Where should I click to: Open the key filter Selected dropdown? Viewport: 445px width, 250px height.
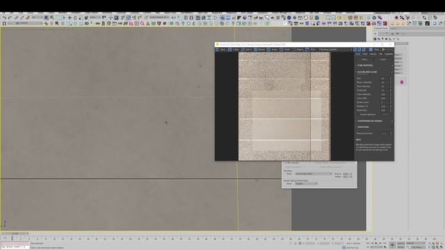[415, 243]
